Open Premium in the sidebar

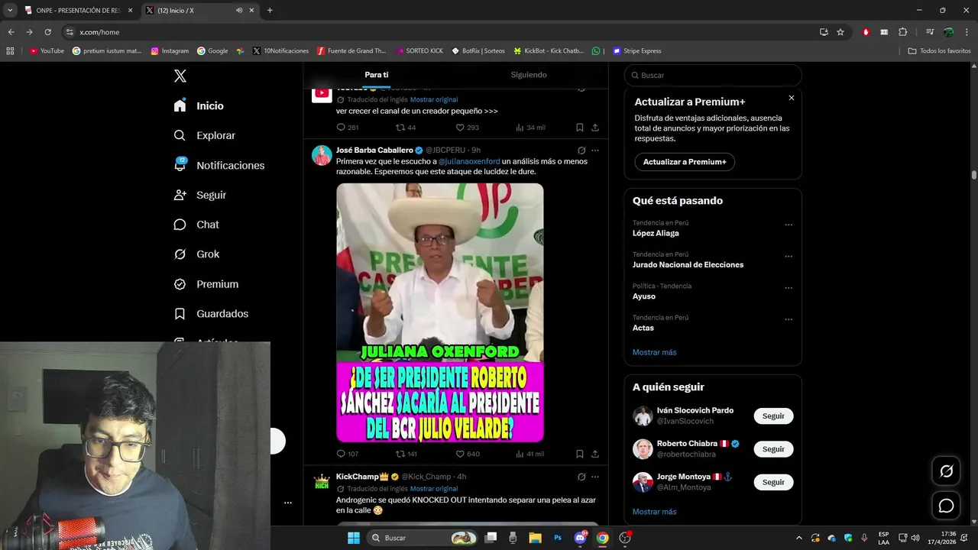coord(206,284)
